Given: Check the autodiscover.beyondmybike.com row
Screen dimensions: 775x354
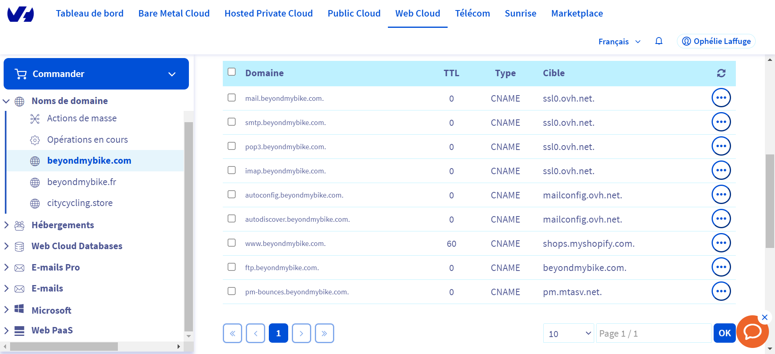Looking at the screenshot, I should 232,219.
